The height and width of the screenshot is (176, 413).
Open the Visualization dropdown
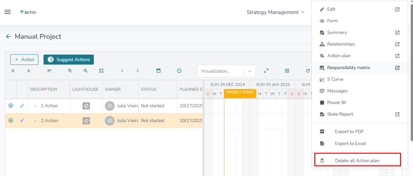[x=226, y=71]
